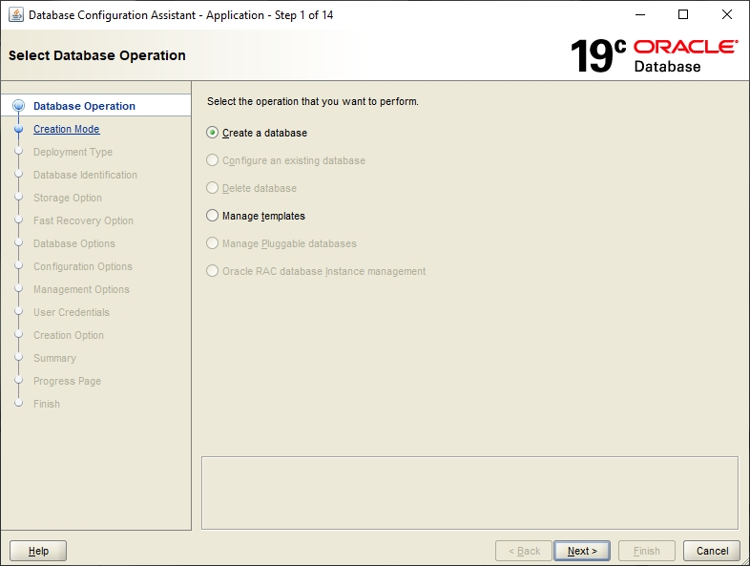This screenshot has height=566, width=750.
Task: Click Deployment Type in the wizard steps
Action: pyautogui.click(x=73, y=152)
